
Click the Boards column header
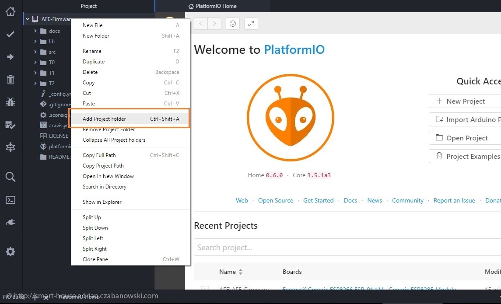(x=292, y=272)
